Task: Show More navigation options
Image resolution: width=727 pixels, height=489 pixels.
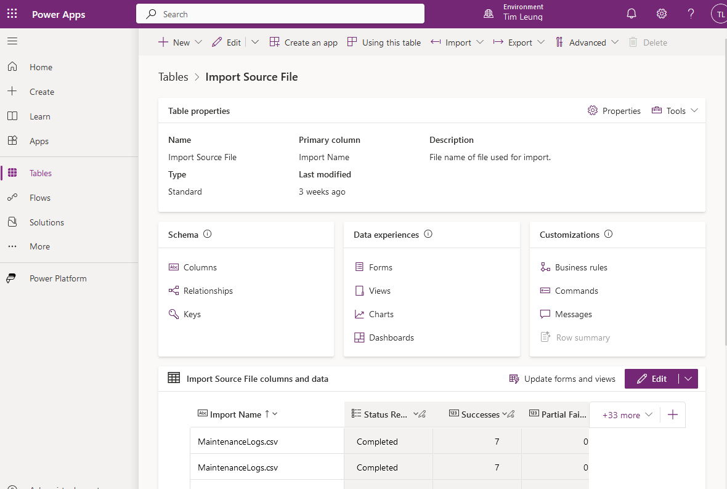Action: tap(39, 246)
